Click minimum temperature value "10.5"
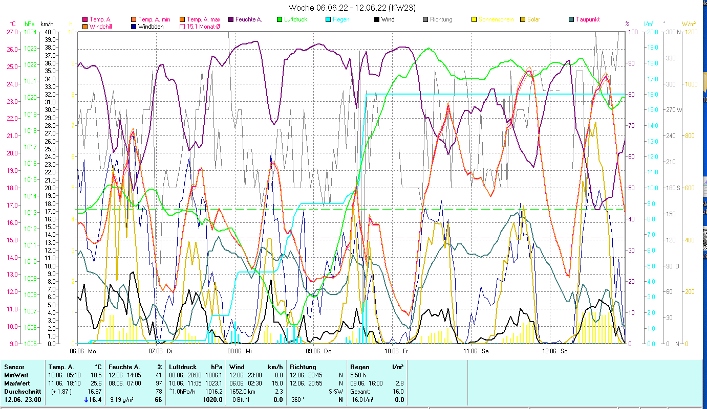This screenshot has width=707, height=409. pos(96,375)
